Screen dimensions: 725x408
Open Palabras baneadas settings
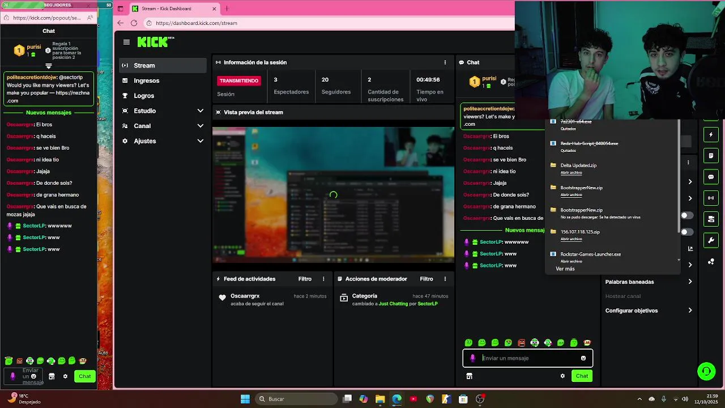point(649,282)
